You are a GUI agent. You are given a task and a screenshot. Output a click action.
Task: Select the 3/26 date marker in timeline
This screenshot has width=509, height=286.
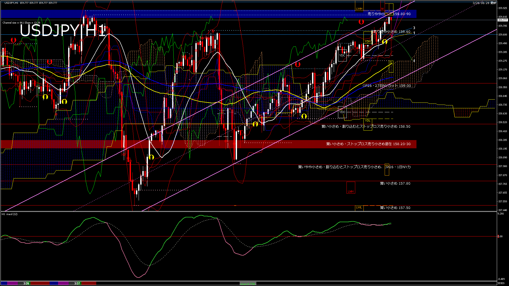26,283
